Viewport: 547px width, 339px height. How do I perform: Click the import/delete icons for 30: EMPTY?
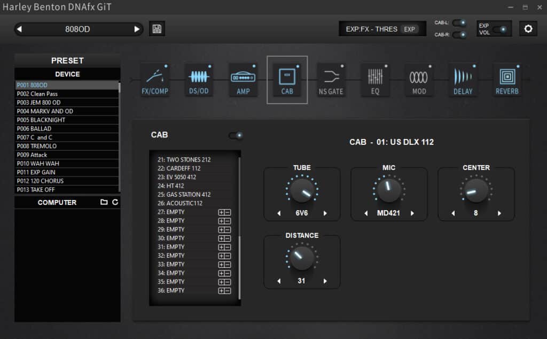(x=224, y=238)
